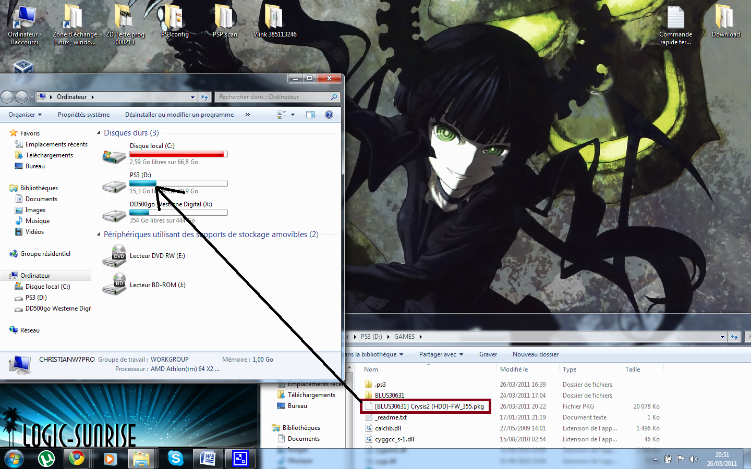Sort by the Modifié le column header

click(528, 369)
